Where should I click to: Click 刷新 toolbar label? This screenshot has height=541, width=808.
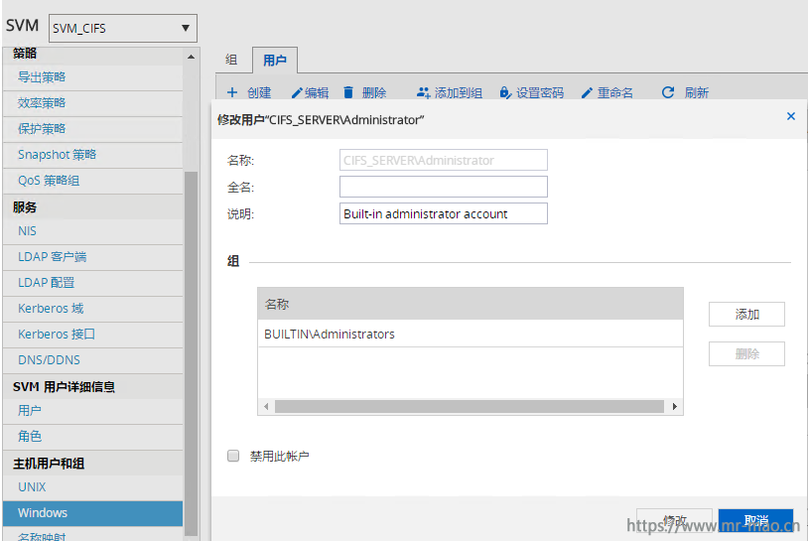point(697,92)
